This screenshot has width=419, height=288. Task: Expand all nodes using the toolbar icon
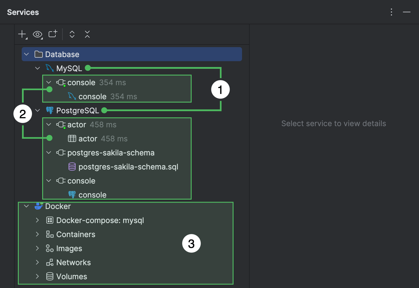click(x=72, y=34)
